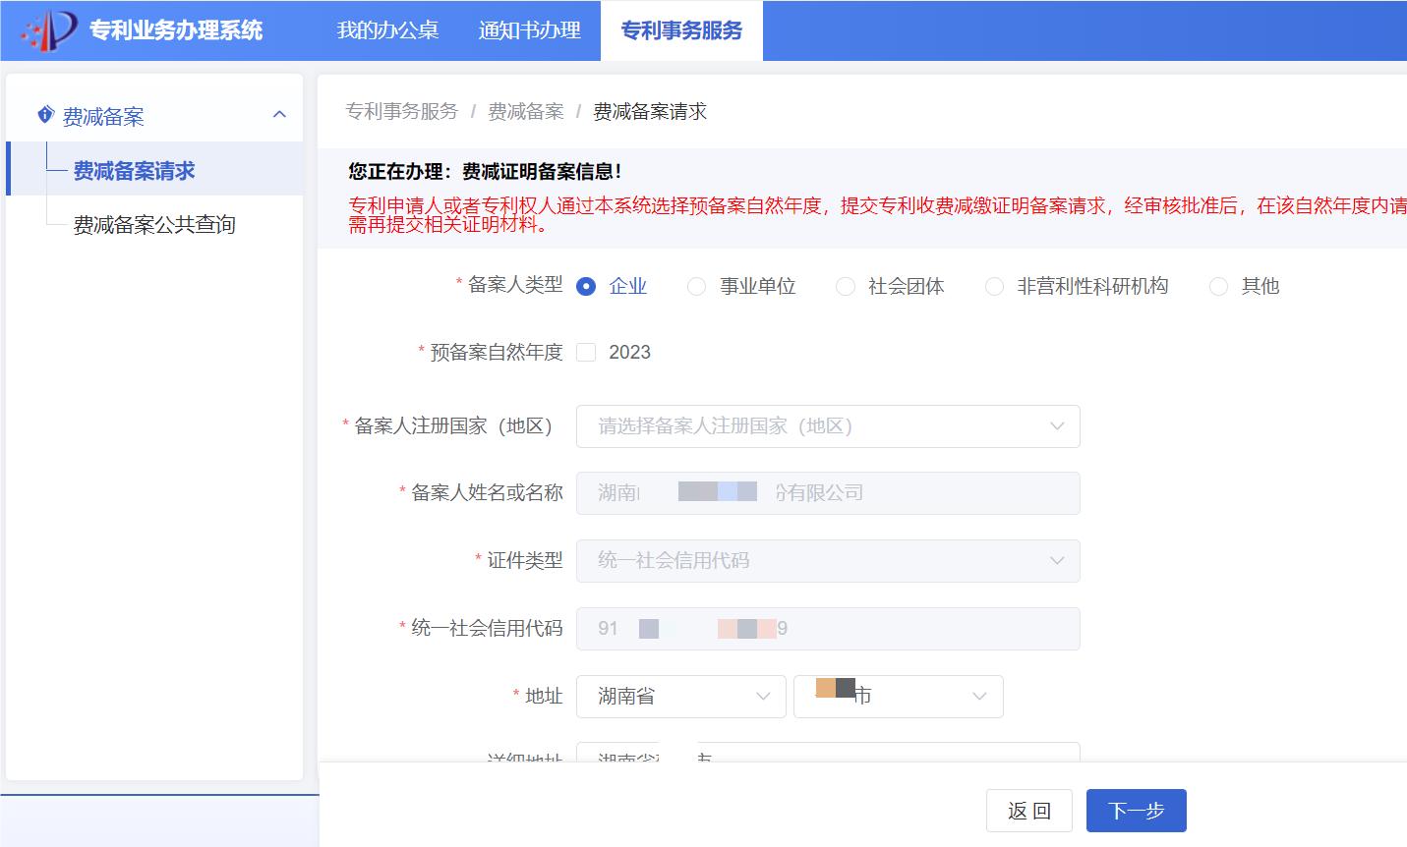
Task: Select the 企业 radio button
Action: [587, 286]
